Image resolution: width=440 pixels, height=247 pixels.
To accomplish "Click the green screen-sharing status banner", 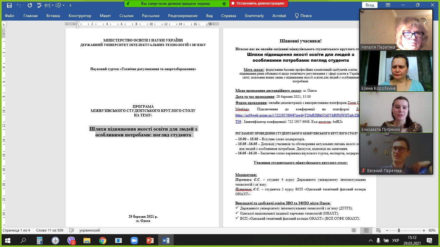I will 177,4.
